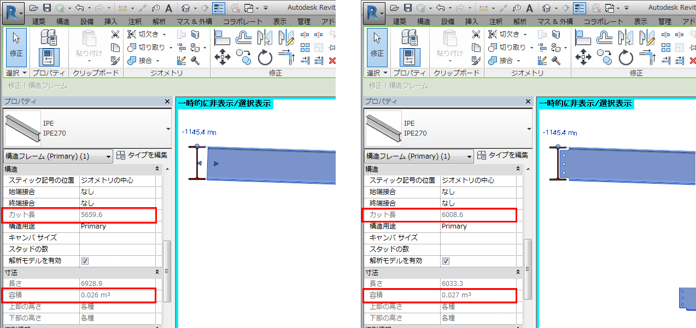The image size is (696, 328).
Task: Click カット長 value 5659.6 in left window
Action: click(x=91, y=215)
